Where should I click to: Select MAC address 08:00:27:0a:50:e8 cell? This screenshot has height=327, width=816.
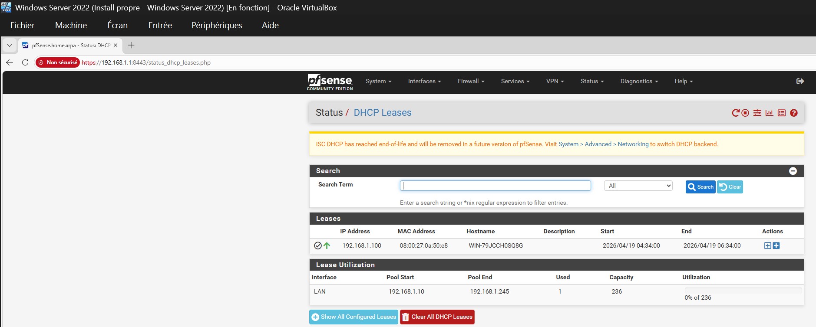click(423, 245)
